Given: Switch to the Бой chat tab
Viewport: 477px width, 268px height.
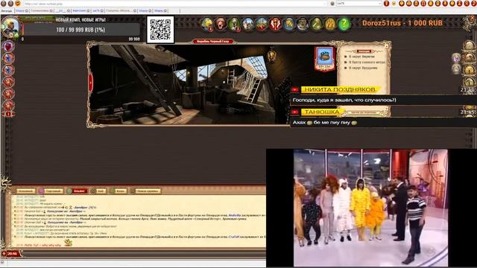Looking at the screenshot, I should click(x=101, y=191).
